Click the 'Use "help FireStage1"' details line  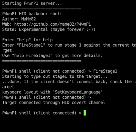coord(52,56)
